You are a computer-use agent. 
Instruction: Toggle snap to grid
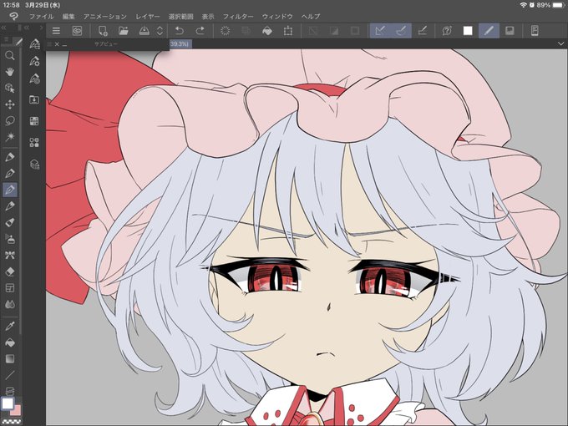(422, 31)
